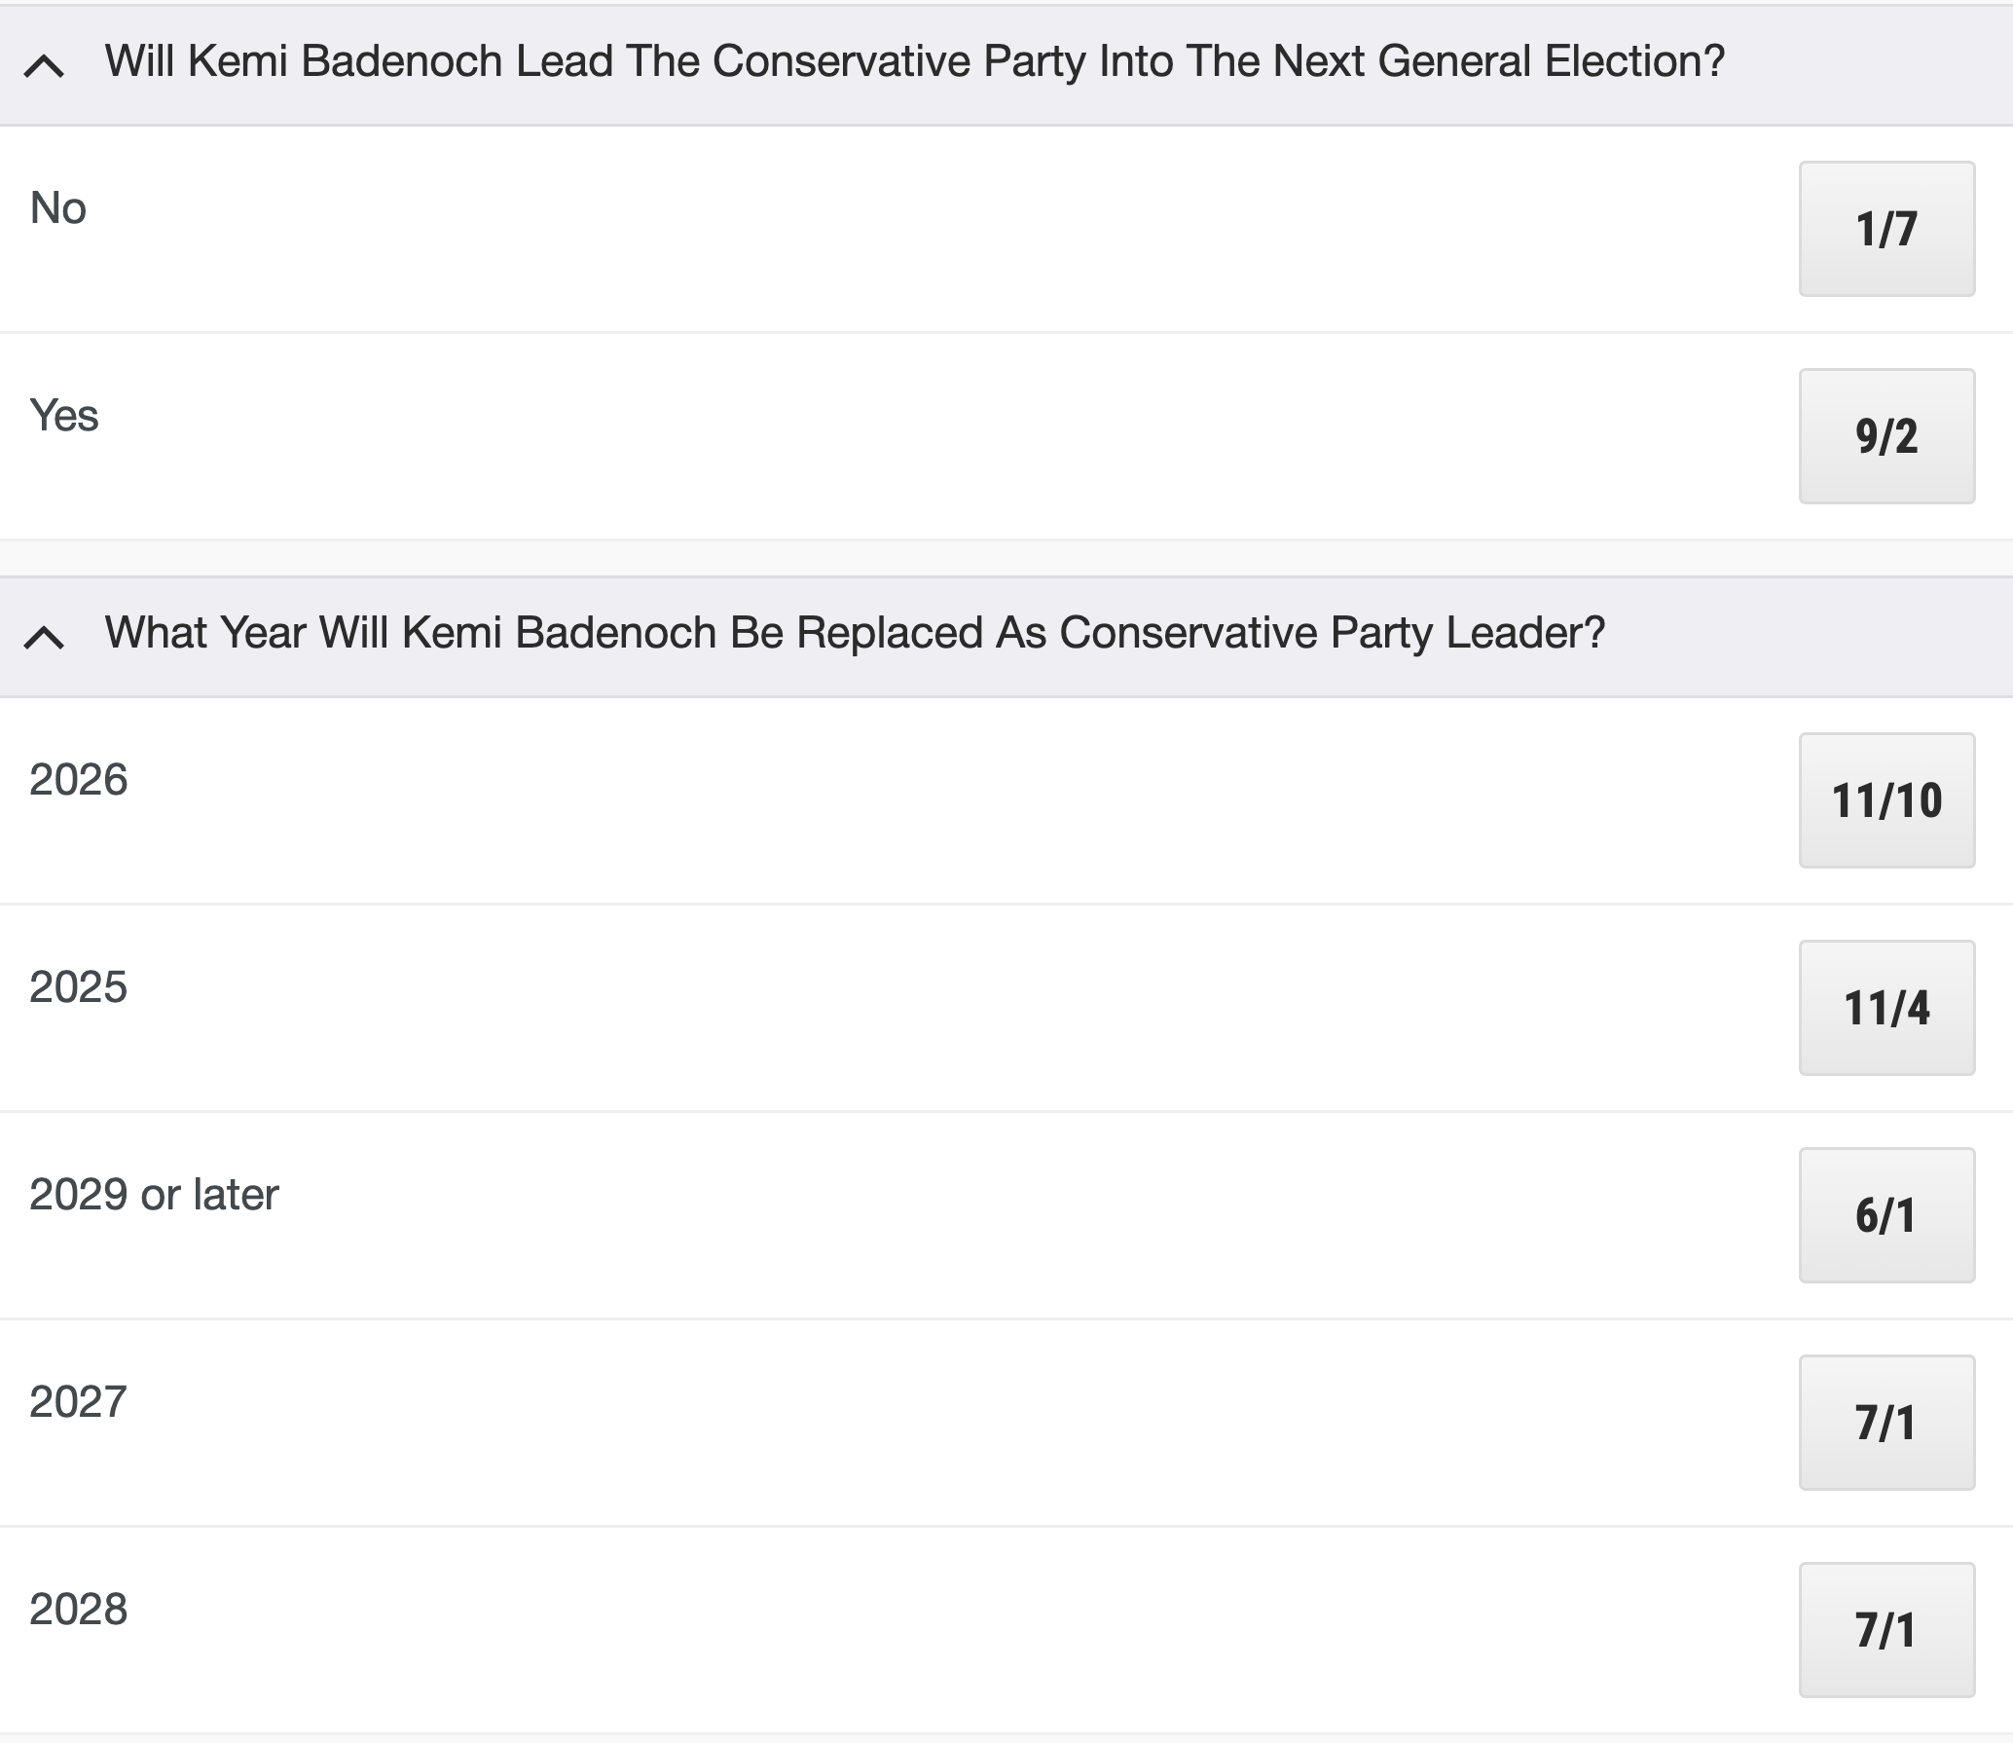Click the 2026 outcome label

pos(79,780)
